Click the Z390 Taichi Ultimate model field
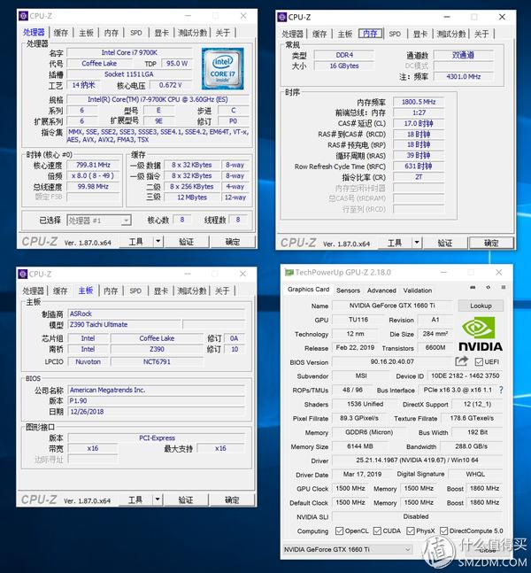 pos(125,324)
